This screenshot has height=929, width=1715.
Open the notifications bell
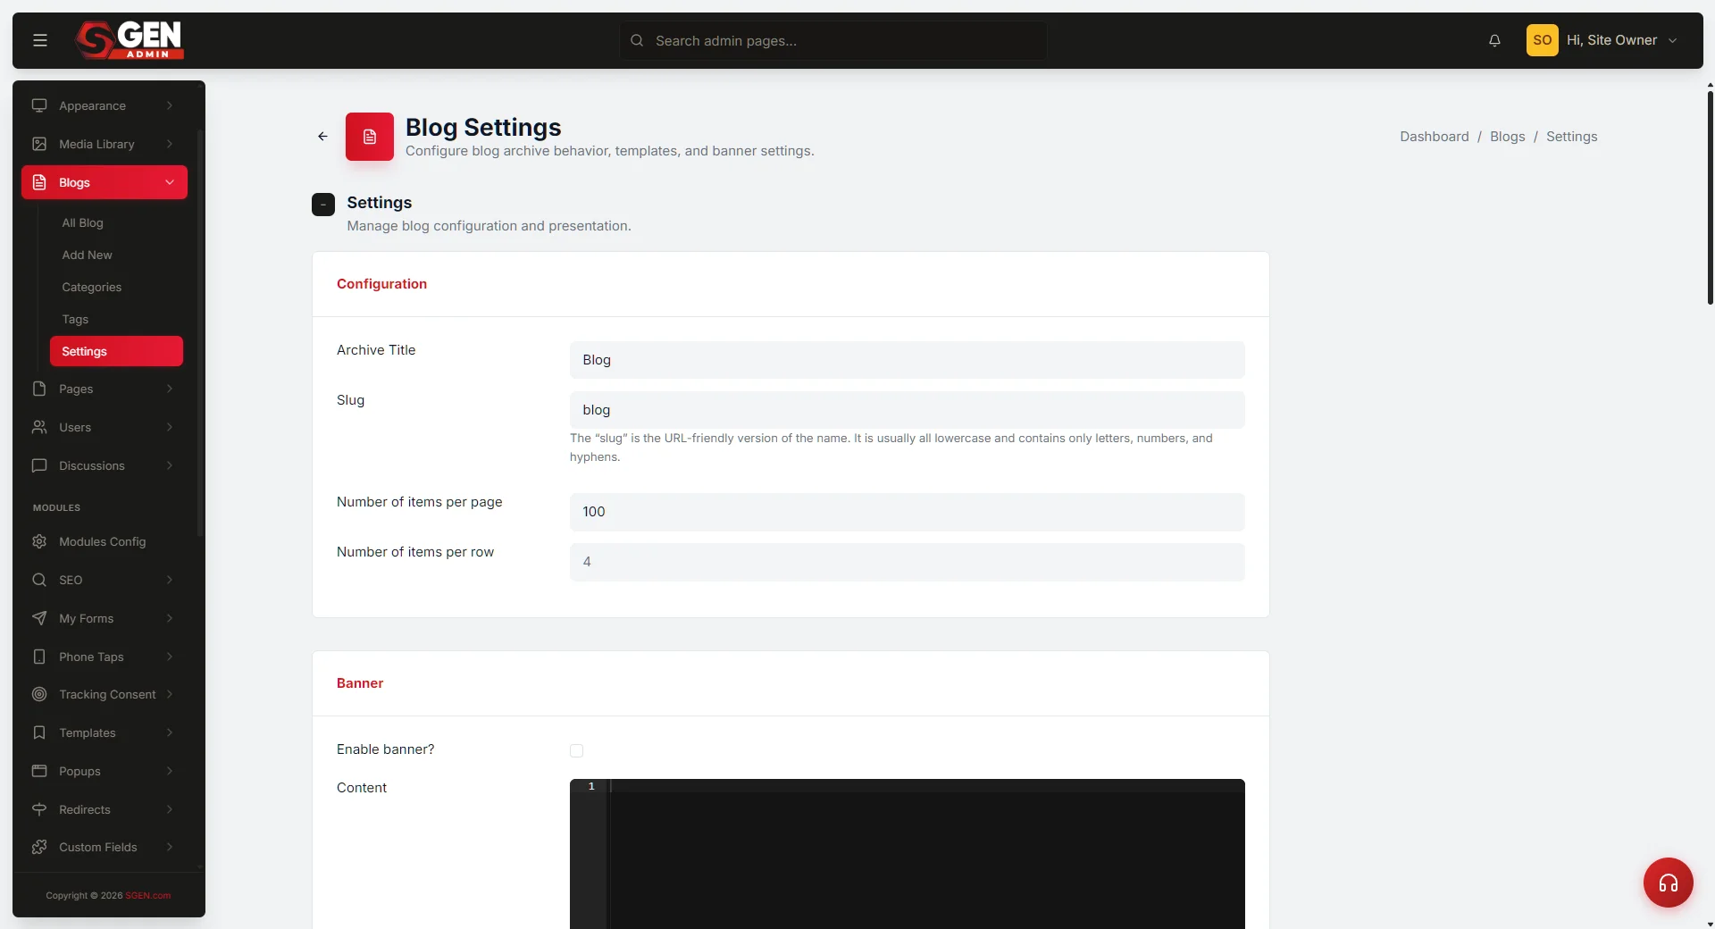pyautogui.click(x=1494, y=40)
